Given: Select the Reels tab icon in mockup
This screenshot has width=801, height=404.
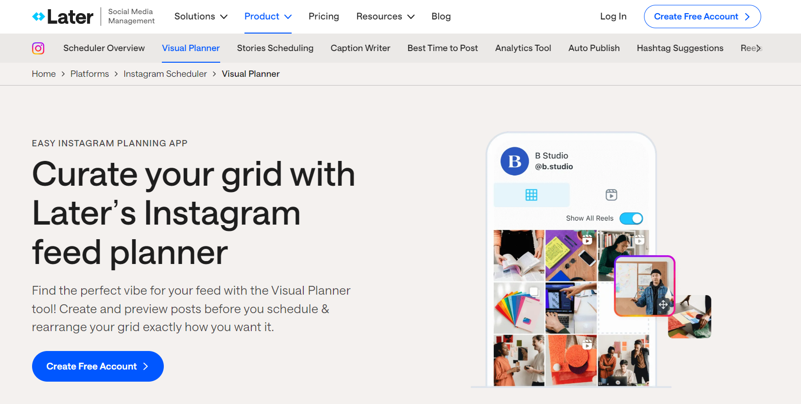Looking at the screenshot, I should coord(611,195).
